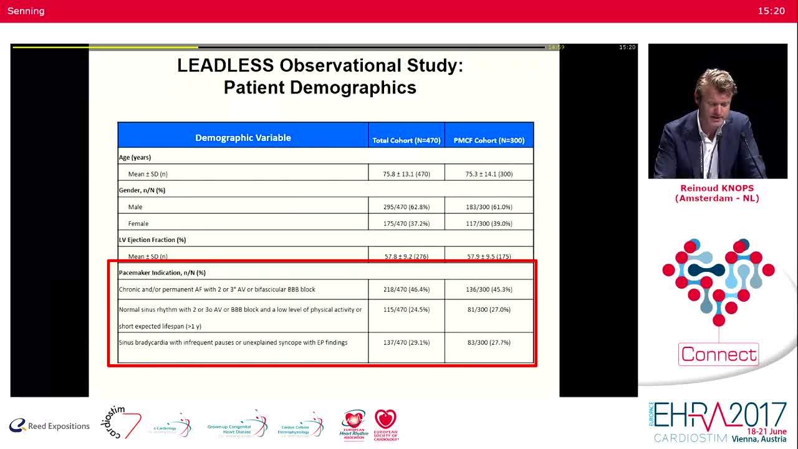Click the Normal sinus rhythm row label

[240, 317]
